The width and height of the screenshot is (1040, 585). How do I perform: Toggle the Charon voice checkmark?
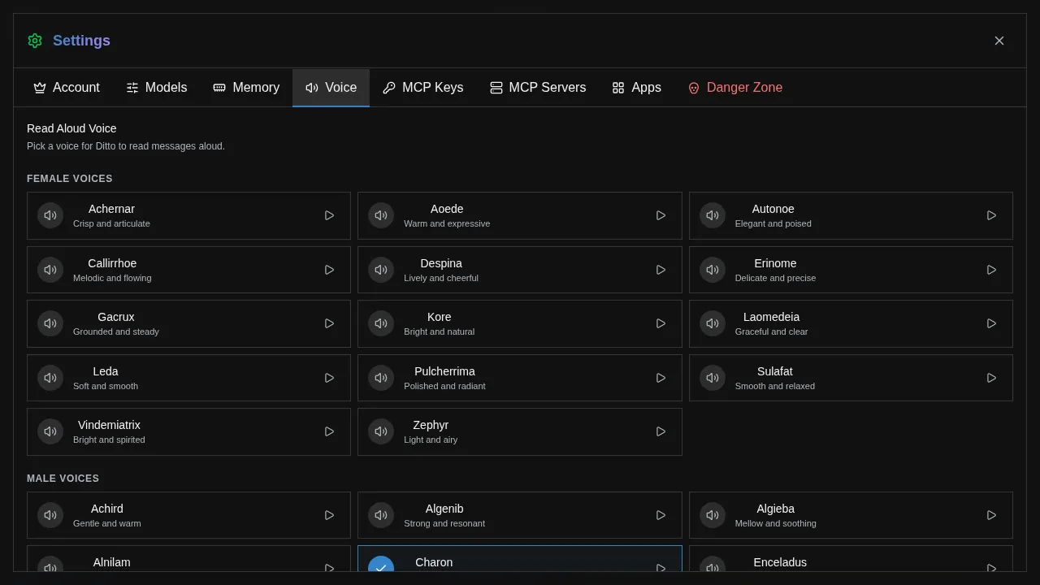[x=381, y=568]
